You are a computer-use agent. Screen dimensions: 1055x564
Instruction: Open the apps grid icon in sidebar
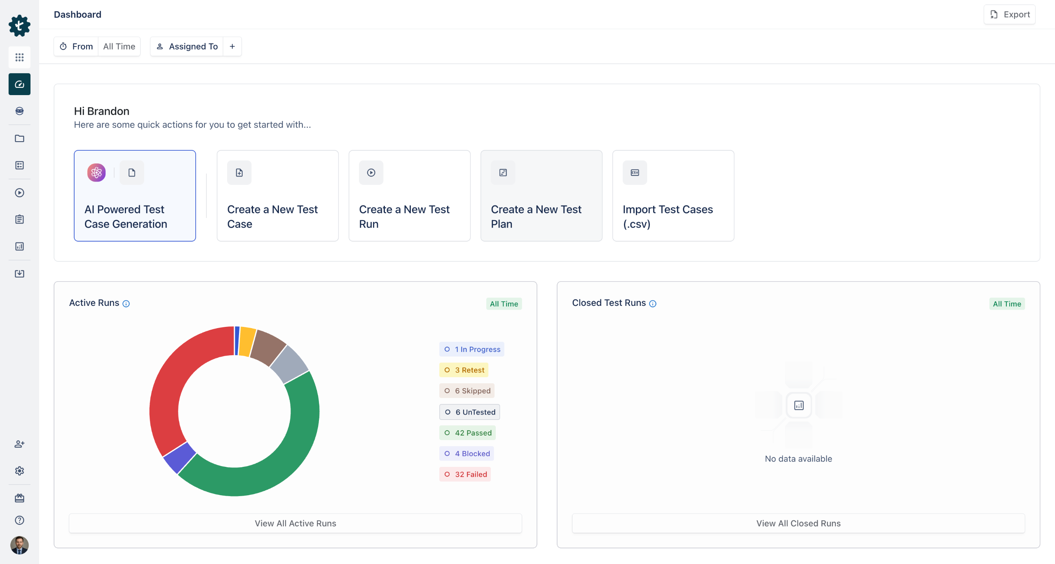pos(19,57)
